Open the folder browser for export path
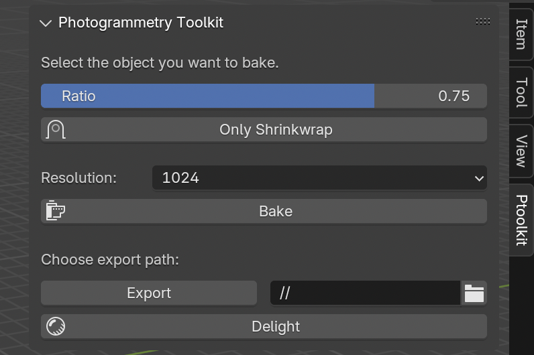Screen dimensions: 534x355 [474, 293]
